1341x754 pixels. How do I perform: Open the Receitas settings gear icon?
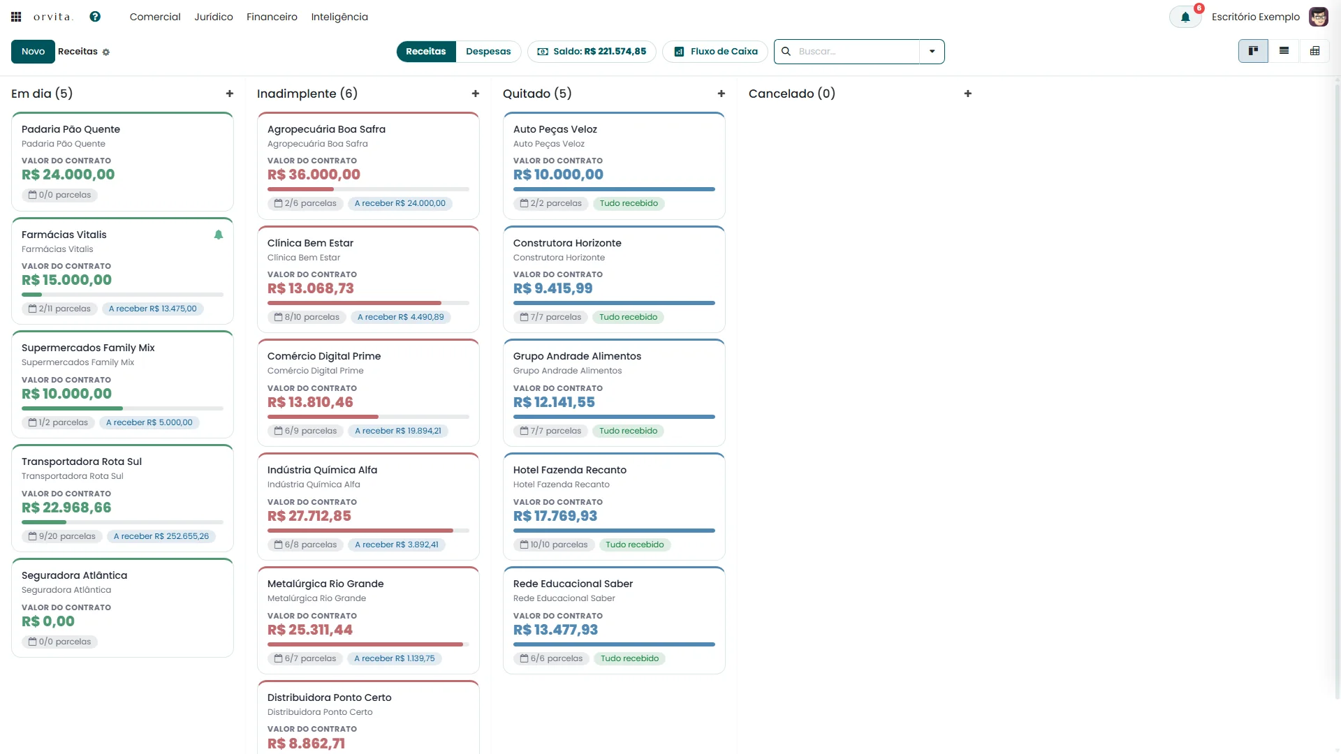pos(106,52)
